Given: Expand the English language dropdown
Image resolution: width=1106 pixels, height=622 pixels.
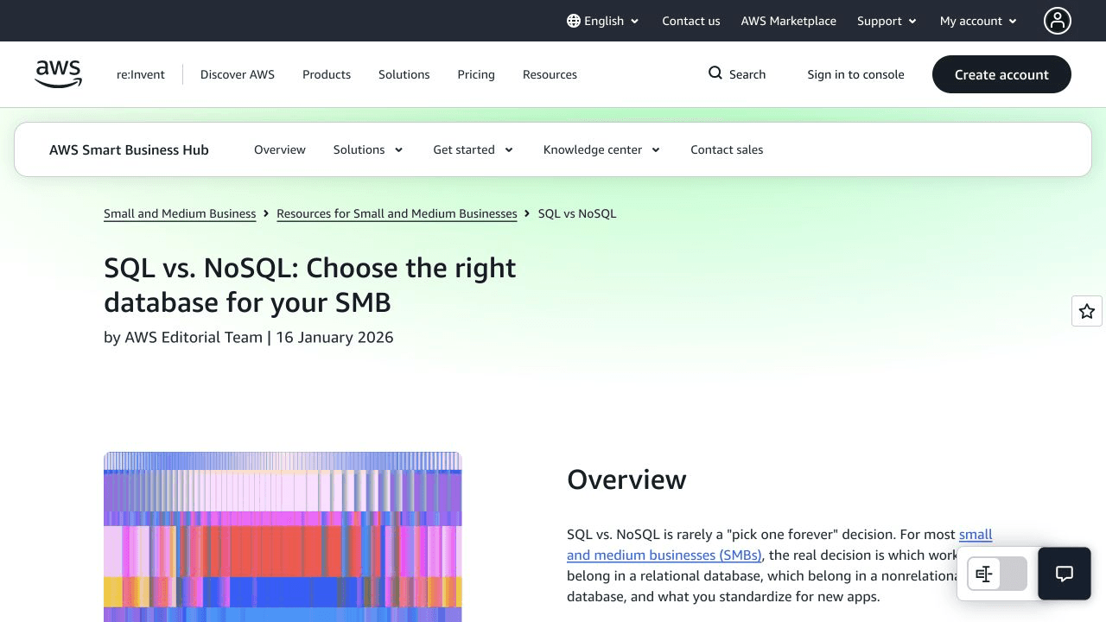Looking at the screenshot, I should pos(603,21).
